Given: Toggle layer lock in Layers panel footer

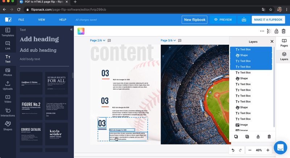Looking at the screenshot, I should [258, 137].
